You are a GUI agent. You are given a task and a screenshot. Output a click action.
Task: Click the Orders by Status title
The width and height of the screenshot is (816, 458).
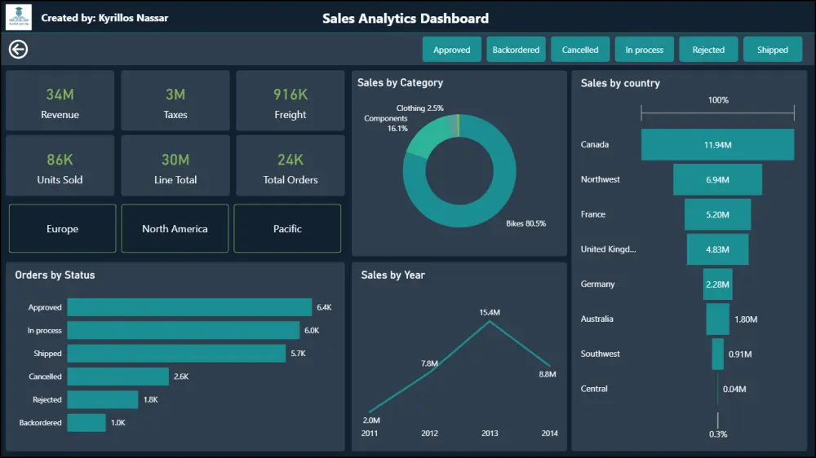[55, 275]
